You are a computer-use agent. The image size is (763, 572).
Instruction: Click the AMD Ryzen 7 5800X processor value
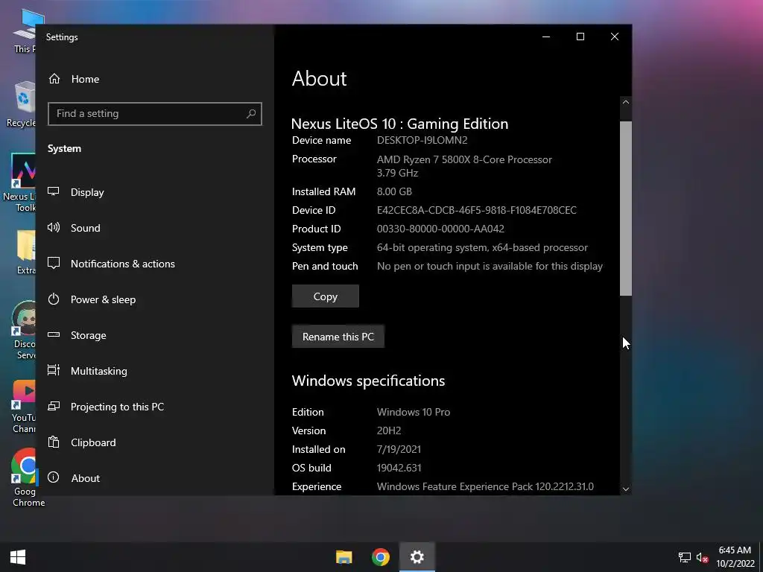pyautogui.click(x=464, y=159)
